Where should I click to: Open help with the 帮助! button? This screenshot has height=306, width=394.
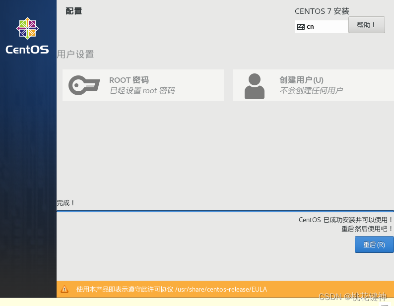(366, 25)
